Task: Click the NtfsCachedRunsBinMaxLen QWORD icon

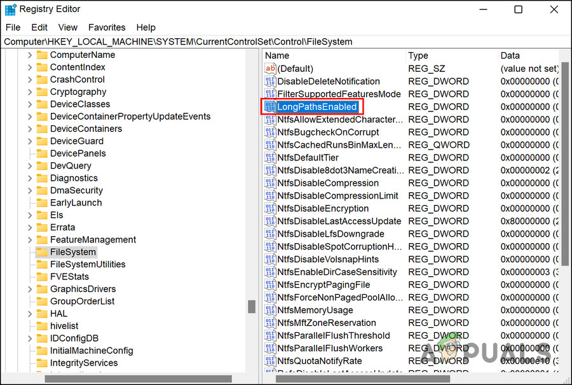Action: [x=270, y=145]
